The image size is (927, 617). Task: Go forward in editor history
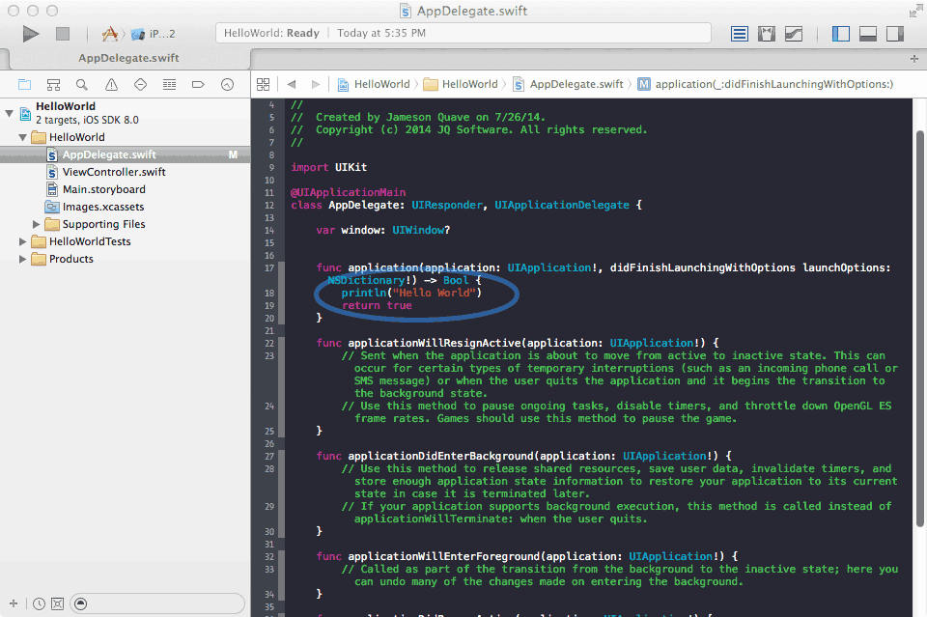pos(316,85)
